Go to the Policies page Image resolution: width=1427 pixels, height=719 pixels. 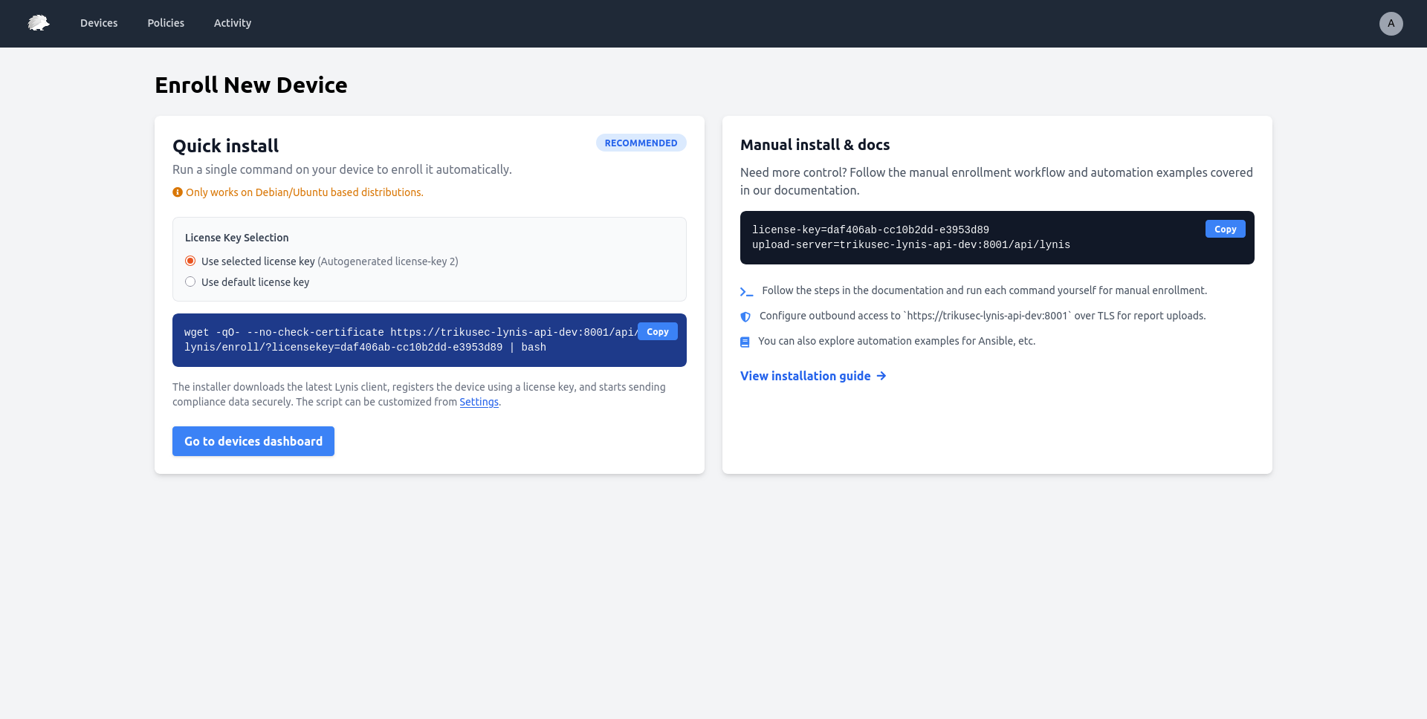[166, 23]
